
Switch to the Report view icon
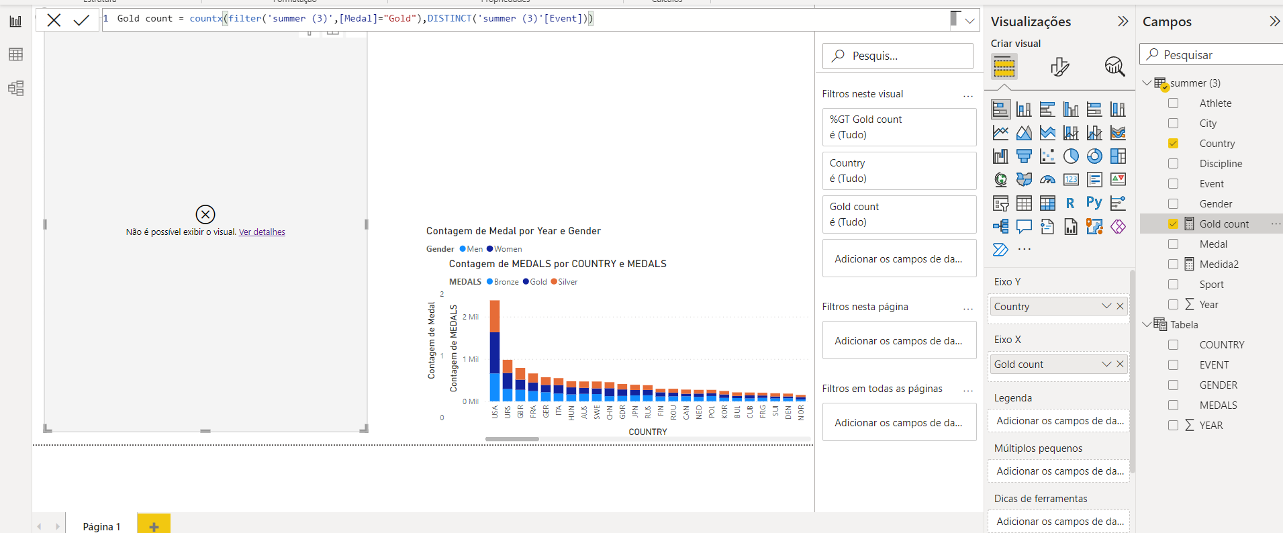(15, 21)
